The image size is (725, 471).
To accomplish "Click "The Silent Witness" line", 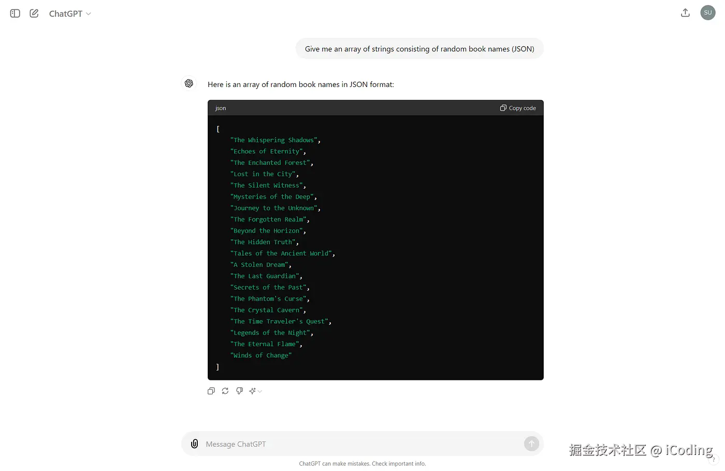I will (x=268, y=185).
